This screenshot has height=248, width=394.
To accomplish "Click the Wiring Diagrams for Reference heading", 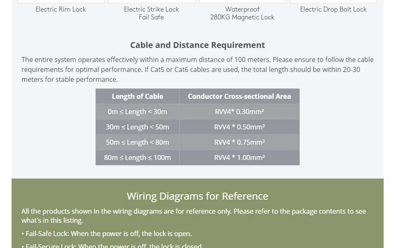I will [198, 196].
